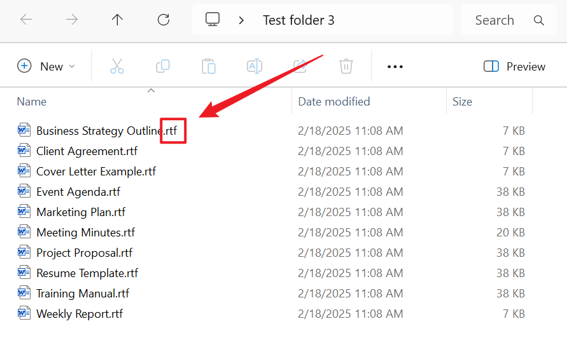Toggle the Name sort direction arrow
The height and width of the screenshot is (340, 567).
point(151,91)
